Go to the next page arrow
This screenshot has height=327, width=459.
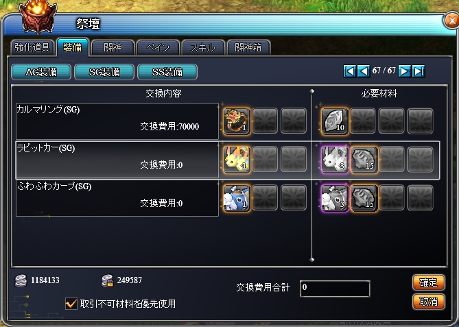point(404,71)
